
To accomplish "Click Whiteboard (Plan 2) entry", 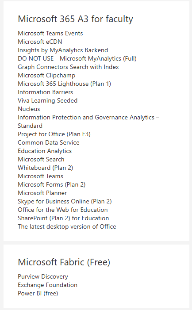I will (x=46, y=168).
